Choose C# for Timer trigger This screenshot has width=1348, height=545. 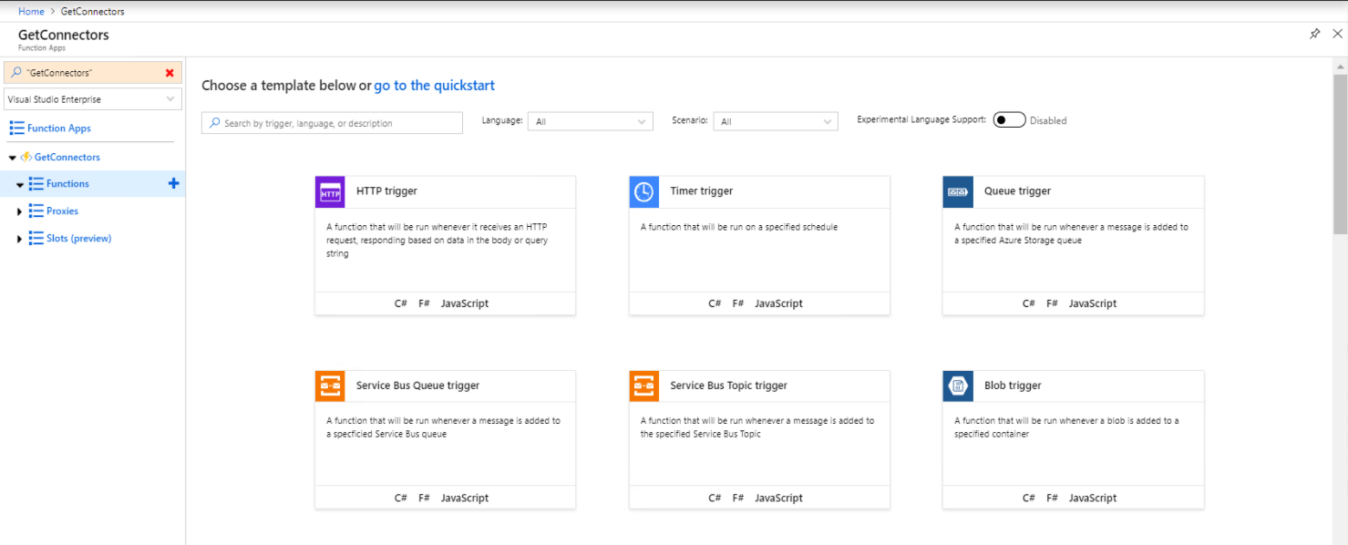pos(715,303)
